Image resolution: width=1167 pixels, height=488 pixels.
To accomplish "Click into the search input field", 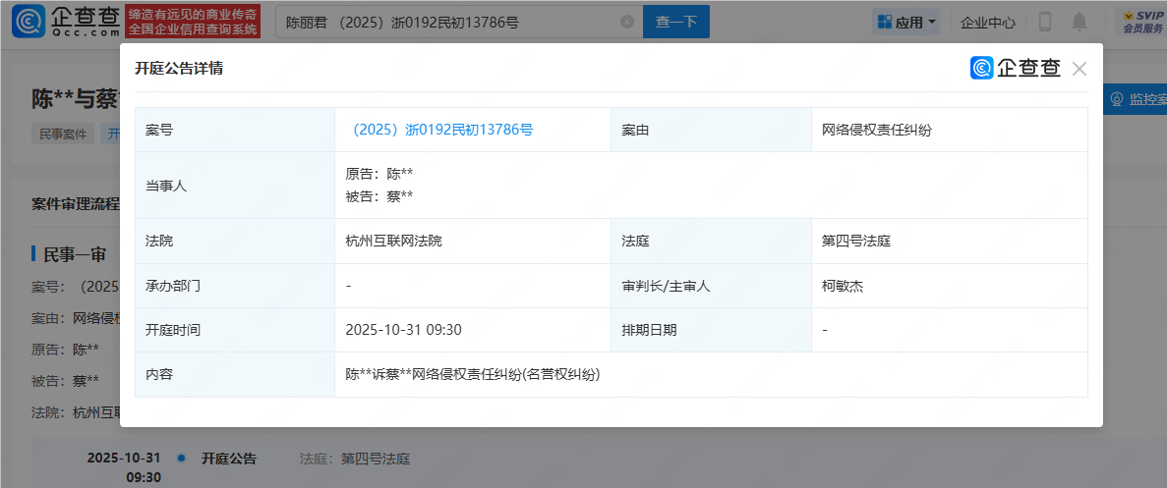I will pos(447,22).
